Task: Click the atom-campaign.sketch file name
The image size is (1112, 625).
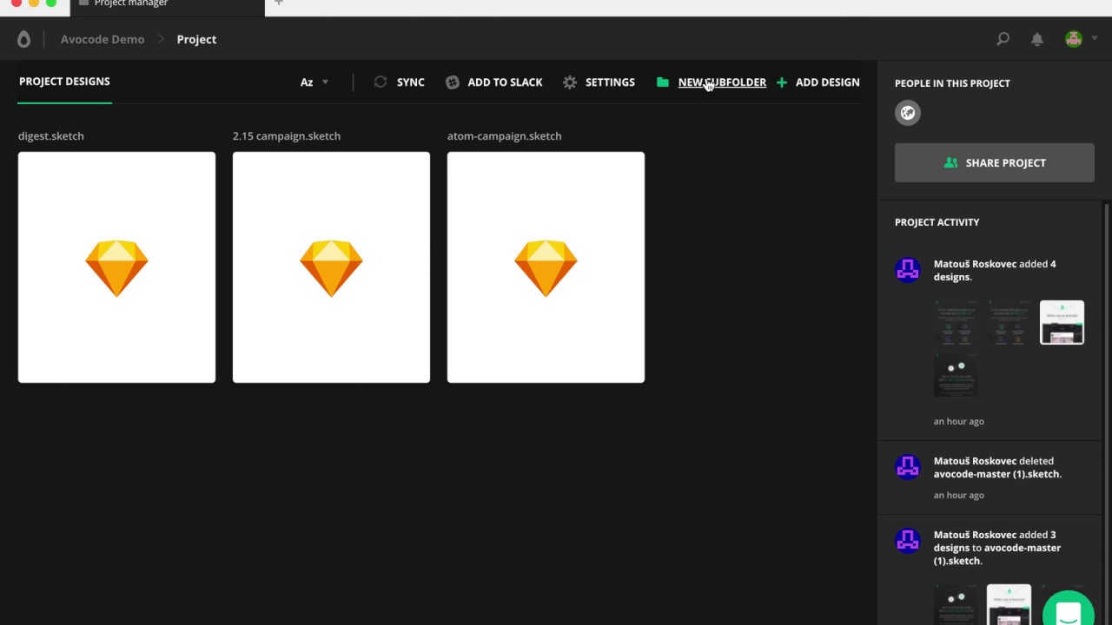Action: 504,136
